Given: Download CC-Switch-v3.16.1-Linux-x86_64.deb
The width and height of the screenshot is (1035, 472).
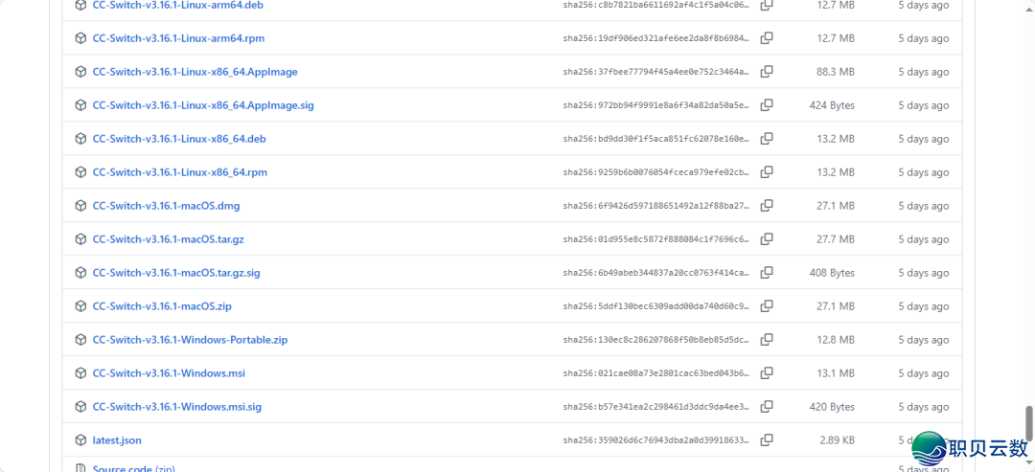Looking at the screenshot, I should click(x=179, y=139).
